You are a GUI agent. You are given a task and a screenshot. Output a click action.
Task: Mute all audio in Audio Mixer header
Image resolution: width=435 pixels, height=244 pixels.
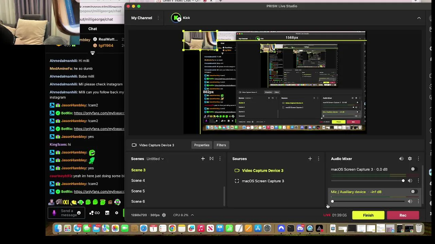401,159
